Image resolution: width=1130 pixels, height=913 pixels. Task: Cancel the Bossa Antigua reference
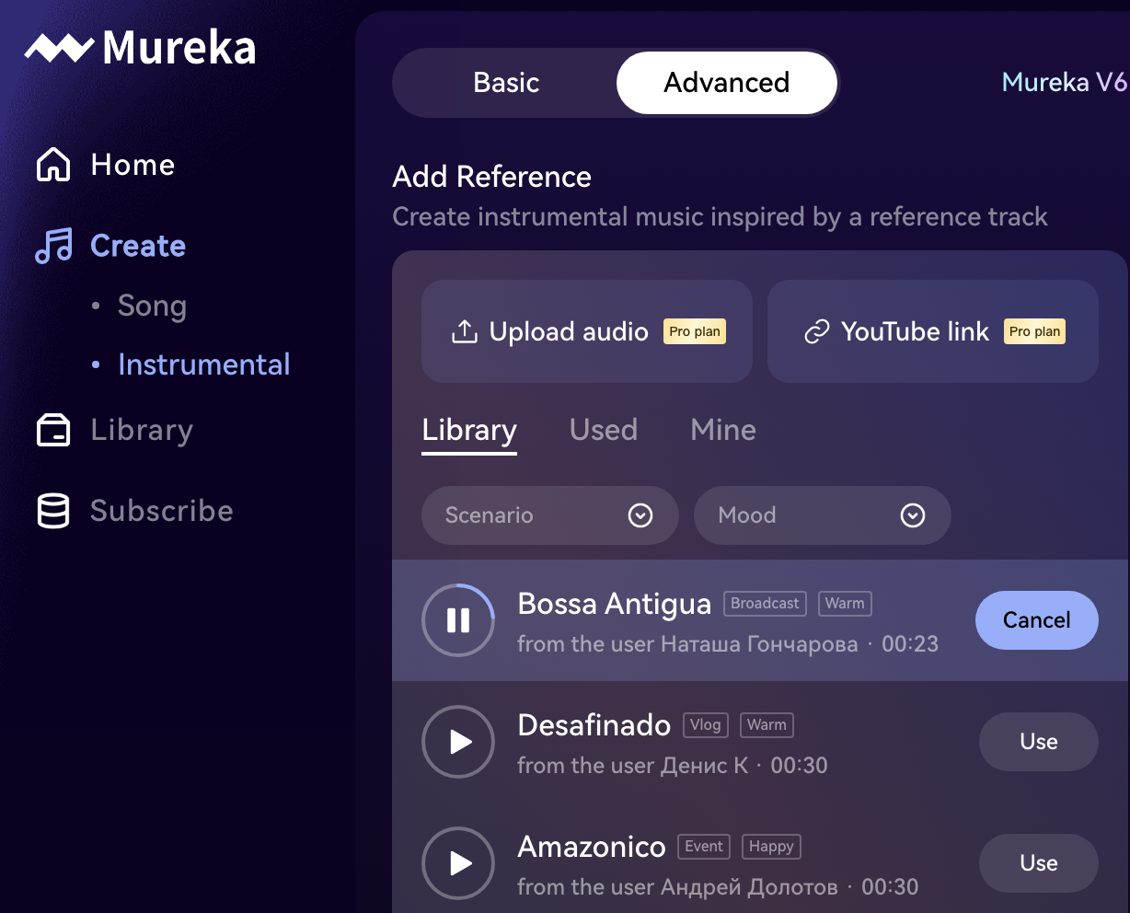click(1036, 620)
